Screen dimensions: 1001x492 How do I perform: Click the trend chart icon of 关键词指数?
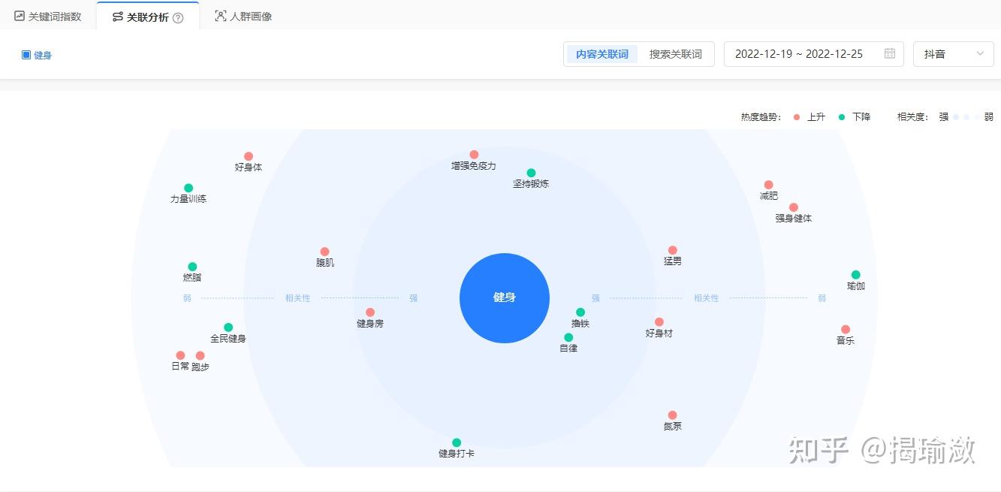click(20, 16)
